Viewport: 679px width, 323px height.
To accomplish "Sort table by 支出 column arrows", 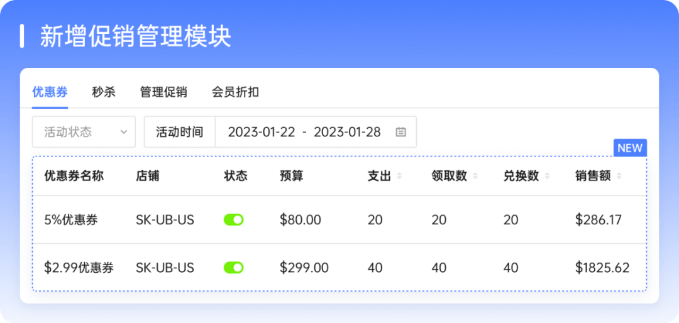I will pos(399,177).
